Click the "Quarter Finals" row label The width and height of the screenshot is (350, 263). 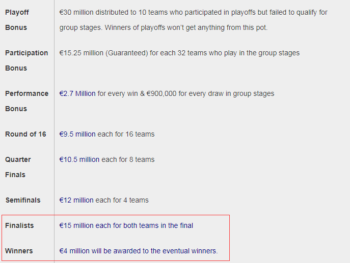click(x=18, y=167)
